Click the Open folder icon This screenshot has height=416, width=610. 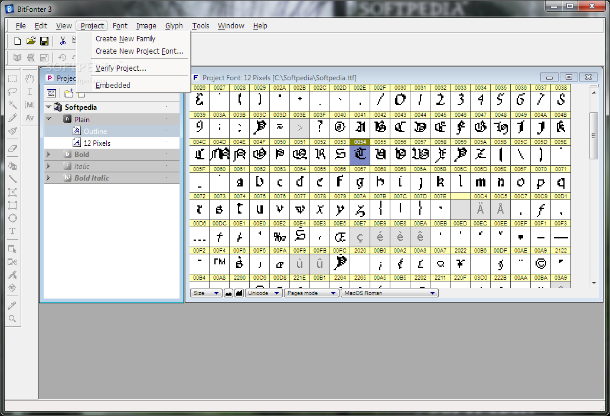coord(31,41)
